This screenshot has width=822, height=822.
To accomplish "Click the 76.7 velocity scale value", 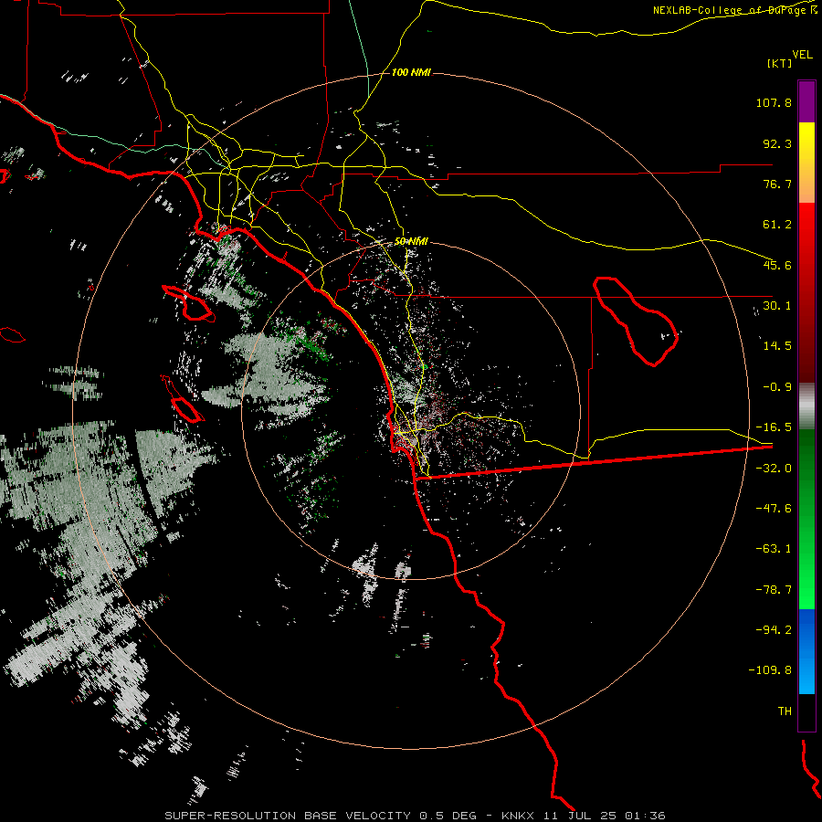I will (777, 184).
